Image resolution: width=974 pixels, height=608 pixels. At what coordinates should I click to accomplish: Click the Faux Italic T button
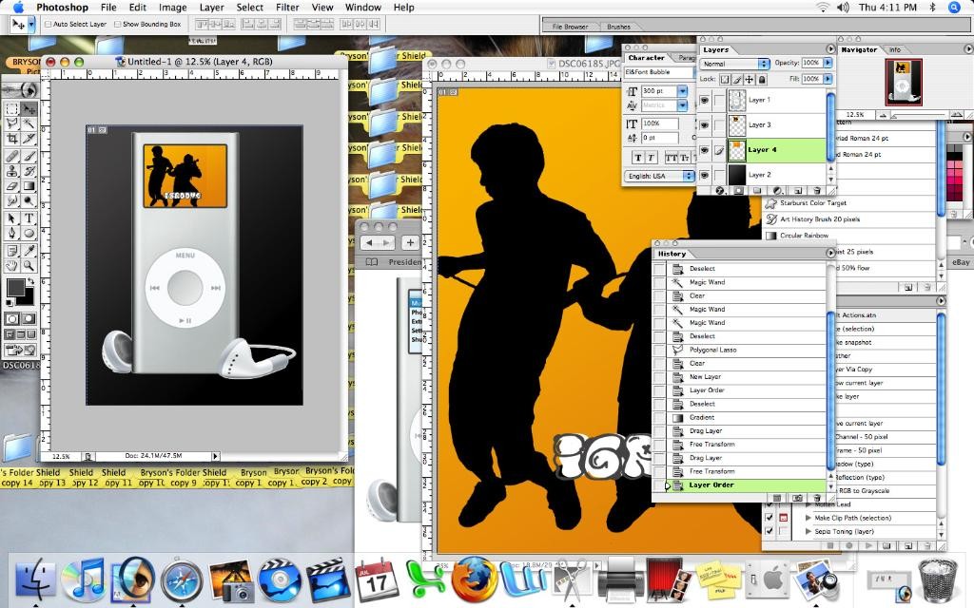651,158
